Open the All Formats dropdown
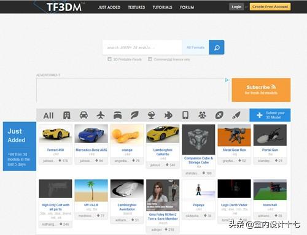The image size is (307, 235). (195, 47)
